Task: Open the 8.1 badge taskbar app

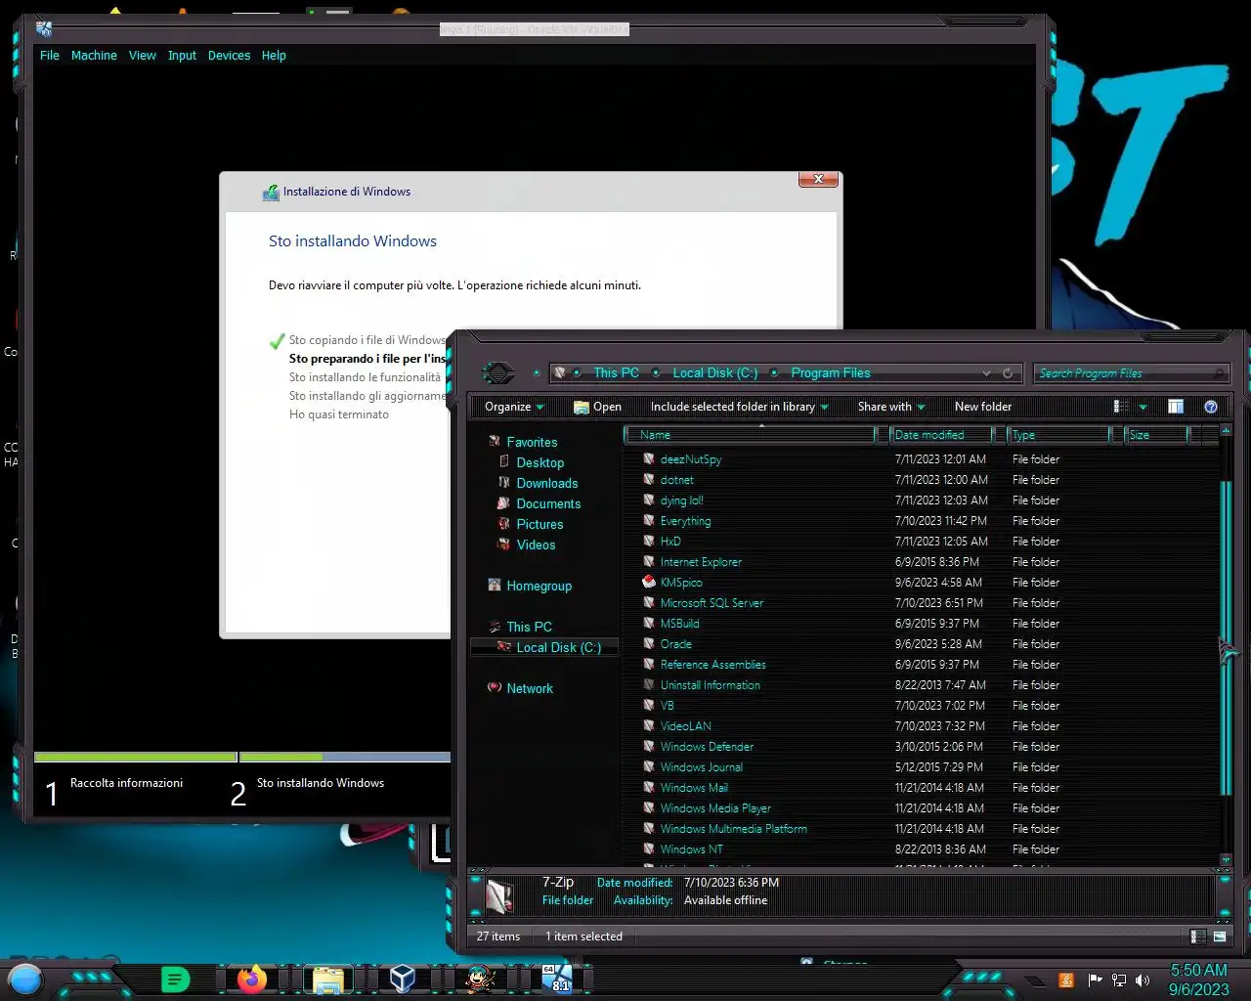Action: [556, 979]
